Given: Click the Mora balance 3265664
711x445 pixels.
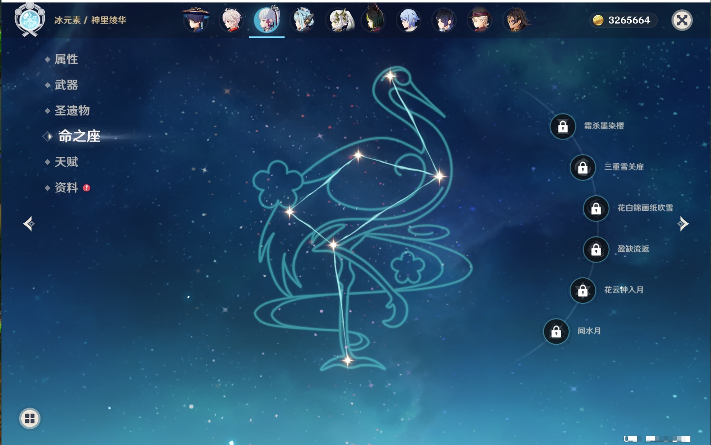Looking at the screenshot, I should (623, 20).
